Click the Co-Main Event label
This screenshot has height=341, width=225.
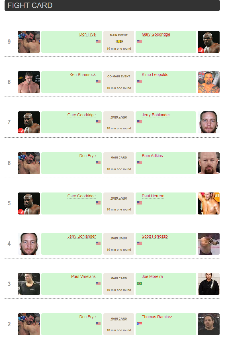point(119,77)
